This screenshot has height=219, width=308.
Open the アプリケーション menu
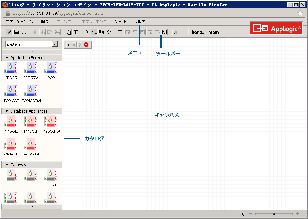(20, 22)
